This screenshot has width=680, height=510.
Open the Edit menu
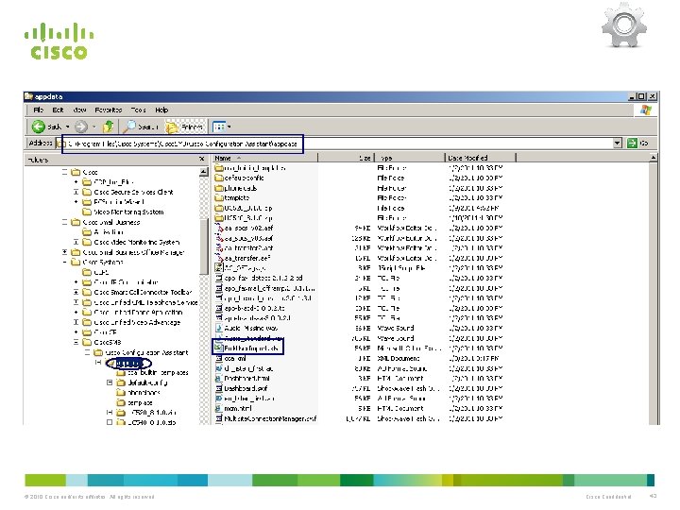(58, 110)
